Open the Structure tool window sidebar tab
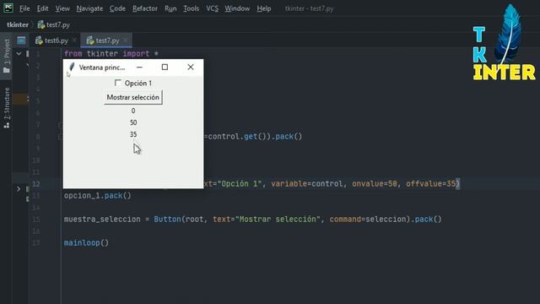The height and width of the screenshot is (304, 540). coord(7,107)
